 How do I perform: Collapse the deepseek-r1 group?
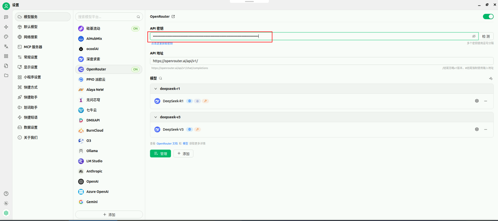click(x=156, y=89)
